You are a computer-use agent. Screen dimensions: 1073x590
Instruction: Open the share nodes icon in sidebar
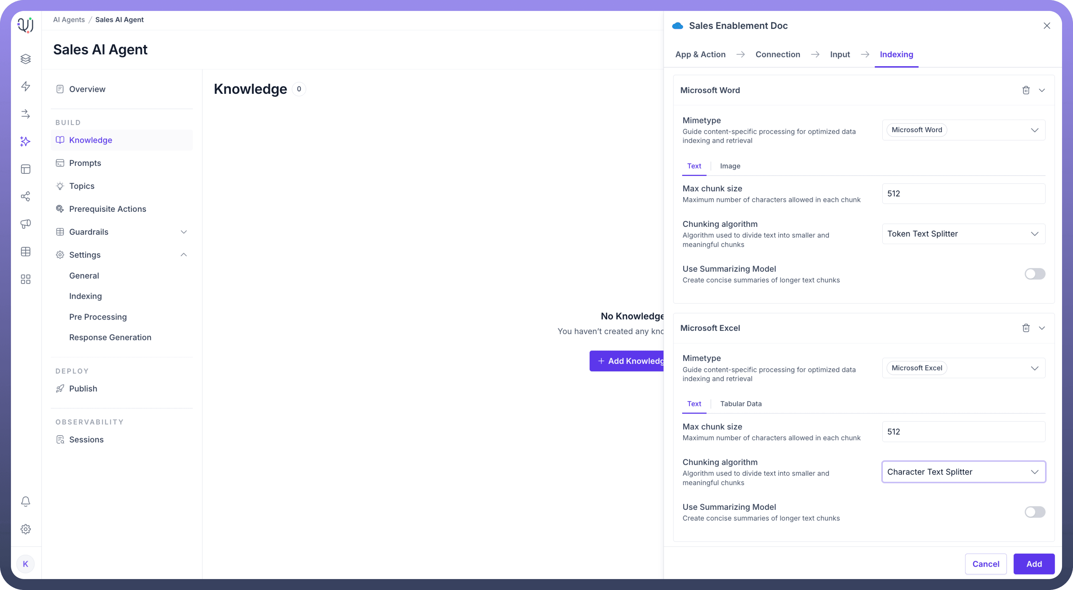pyautogui.click(x=26, y=196)
